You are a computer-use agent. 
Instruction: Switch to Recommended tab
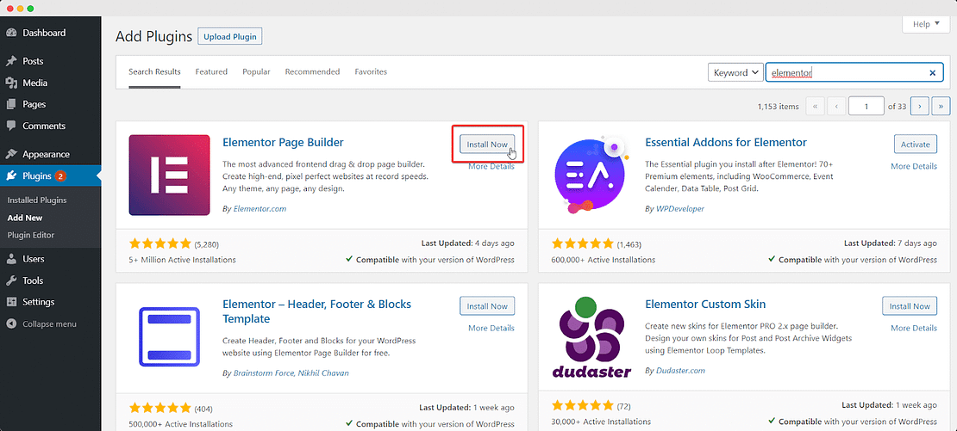[312, 72]
